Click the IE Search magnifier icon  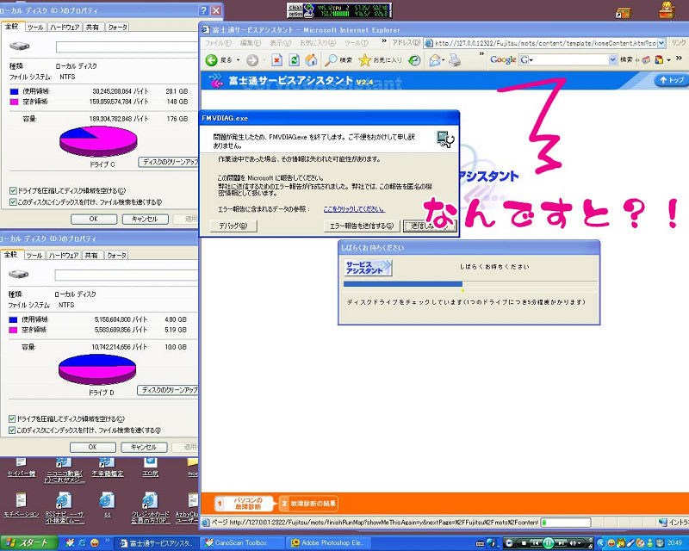tap(331, 60)
